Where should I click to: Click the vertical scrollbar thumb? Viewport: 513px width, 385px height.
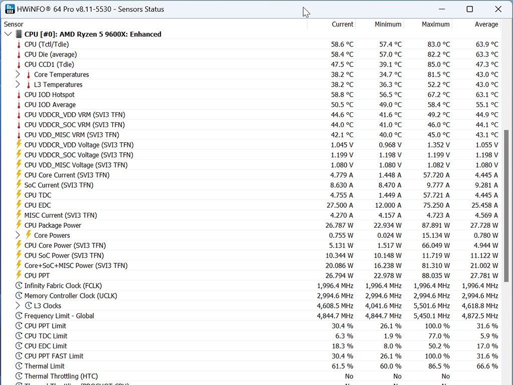506,206
